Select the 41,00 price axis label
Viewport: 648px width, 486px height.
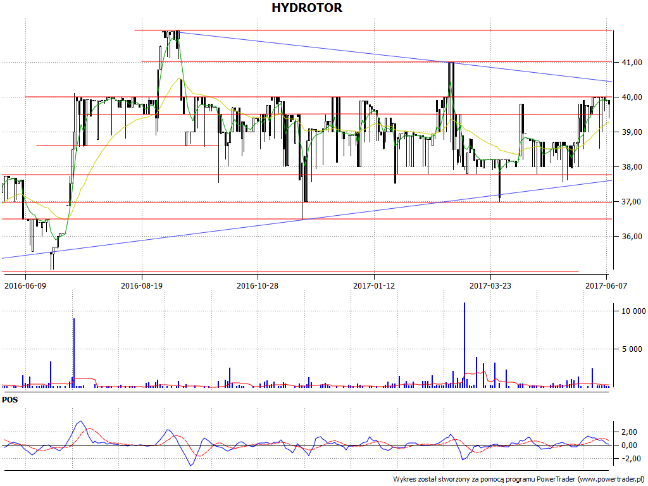[632, 63]
